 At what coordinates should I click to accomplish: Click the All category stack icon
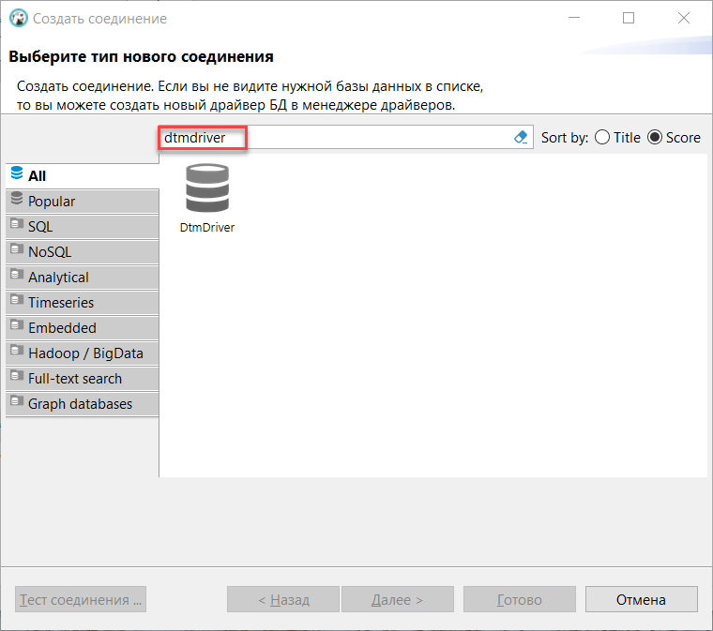[16, 175]
